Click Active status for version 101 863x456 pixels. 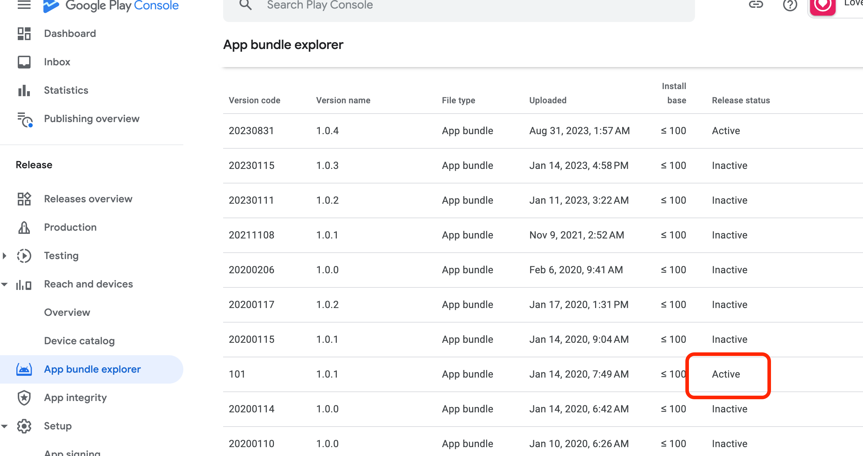coord(726,374)
